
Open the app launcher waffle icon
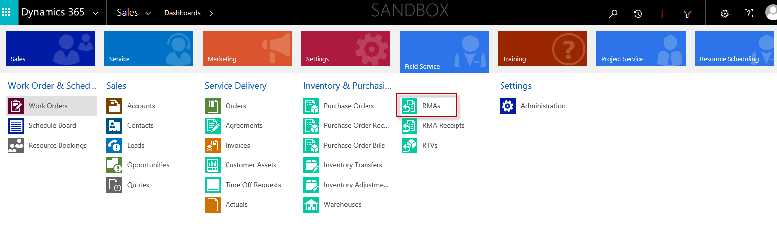point(6,12)
